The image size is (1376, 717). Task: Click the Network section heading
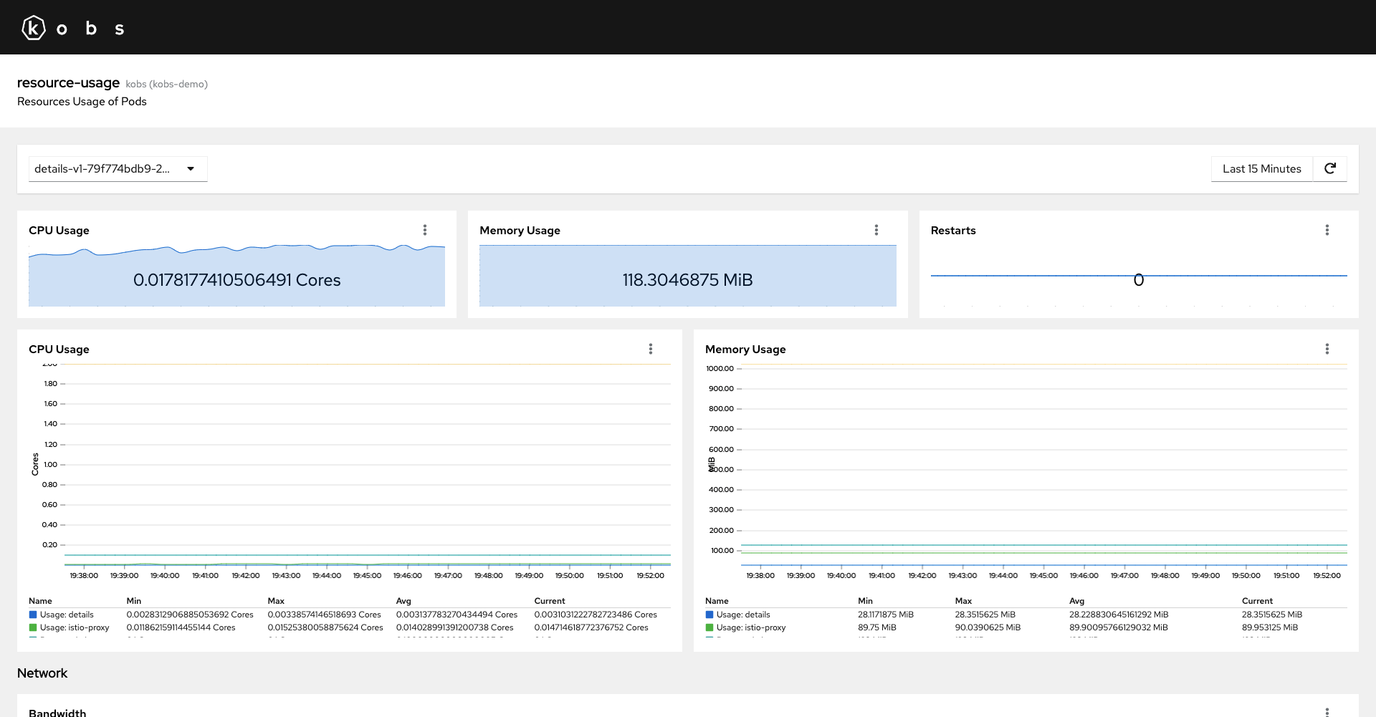(42, 673)
